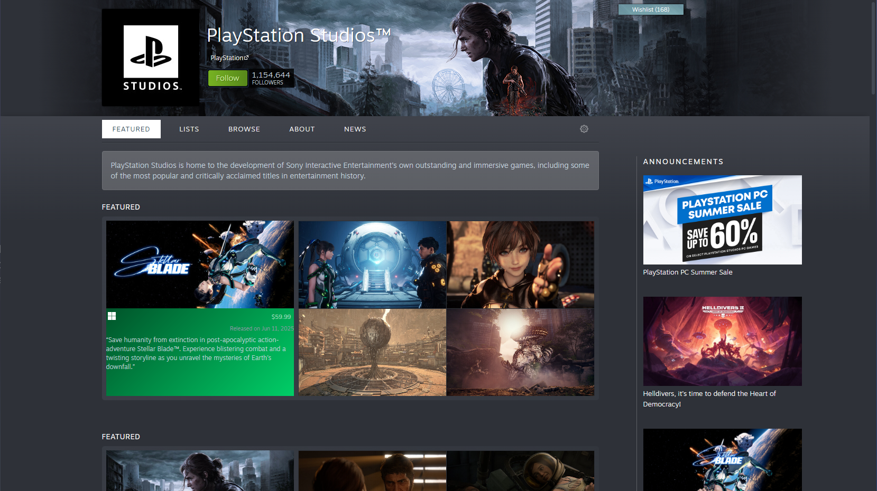This screenshot has height=491, width=877.
Task: Click the PlayStation Studios logo avatar
Action: tap(151, 58)
